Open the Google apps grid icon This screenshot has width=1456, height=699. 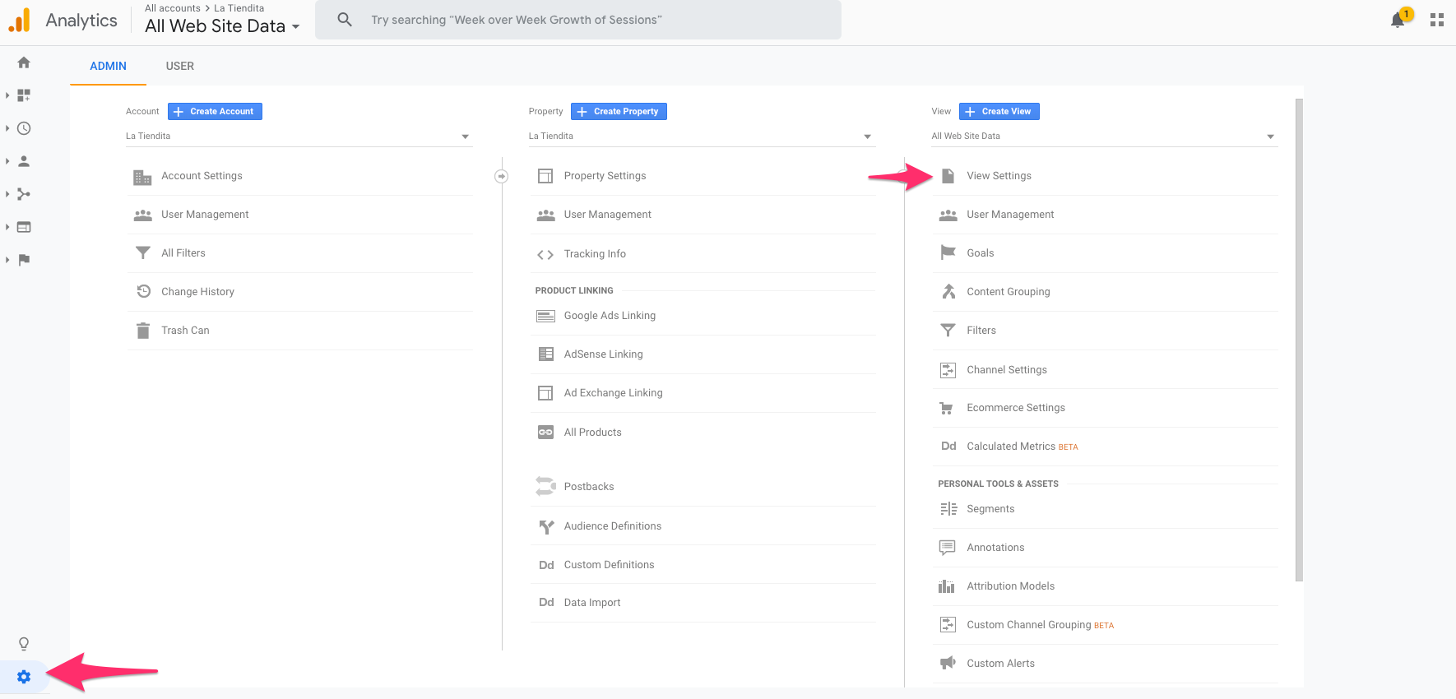[x=1437, y=20]
